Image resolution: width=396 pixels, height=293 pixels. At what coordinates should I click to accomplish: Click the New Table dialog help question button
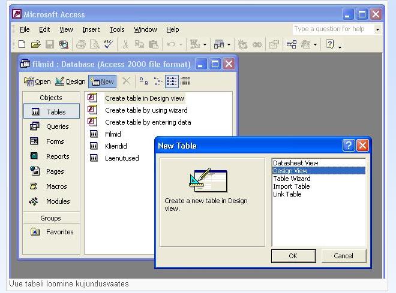349,146
